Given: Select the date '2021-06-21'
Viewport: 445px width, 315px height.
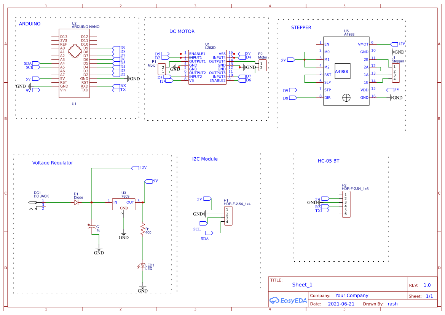Looking at the screenshot, I should (341, 304).
